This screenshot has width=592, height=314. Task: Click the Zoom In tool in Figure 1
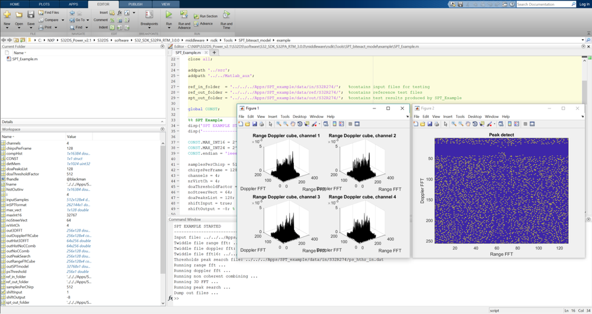click(279, 124)
